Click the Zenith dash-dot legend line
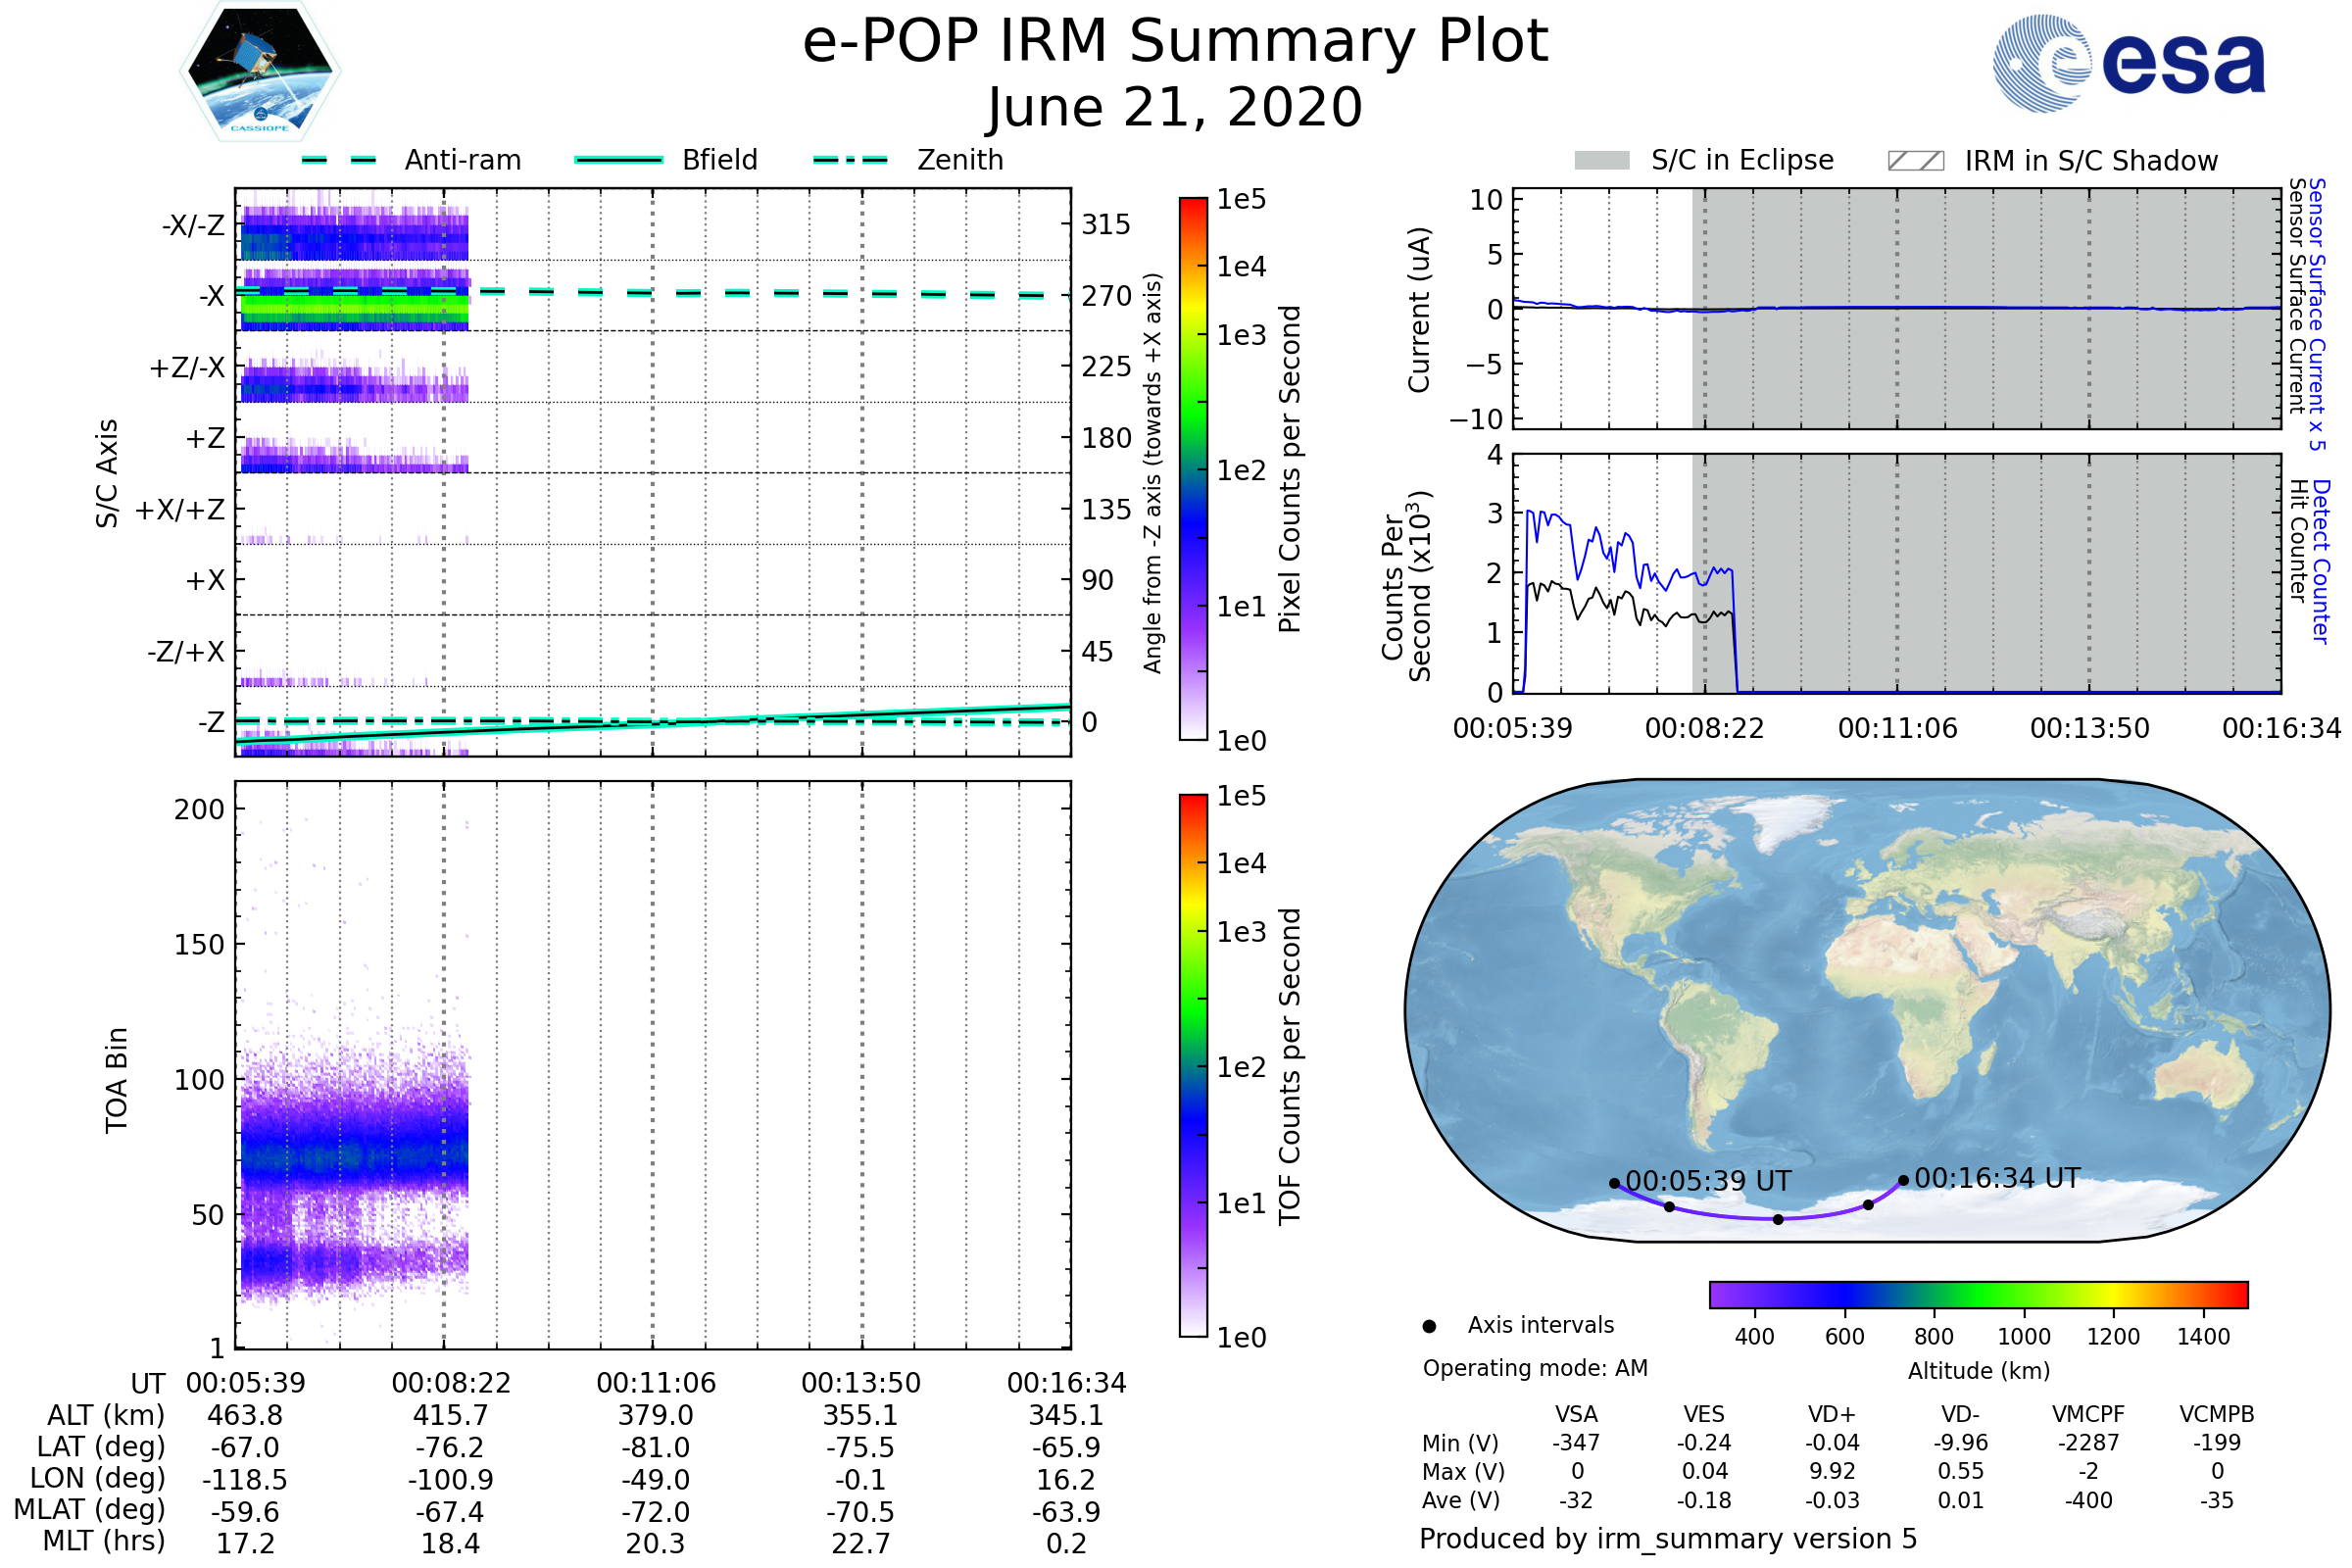The width and height of the screenshot is (2352, 1568). tap(851, 160)
